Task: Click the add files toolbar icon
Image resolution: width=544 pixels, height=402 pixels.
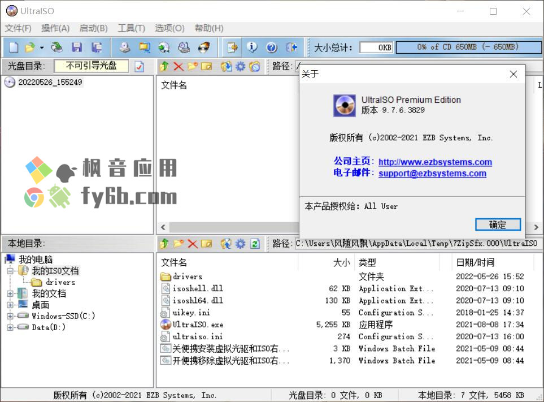Action: [x=232, y=47]
